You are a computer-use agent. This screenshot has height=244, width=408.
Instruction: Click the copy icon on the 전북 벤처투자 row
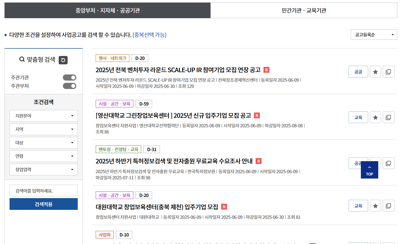(x=388, y=72)
